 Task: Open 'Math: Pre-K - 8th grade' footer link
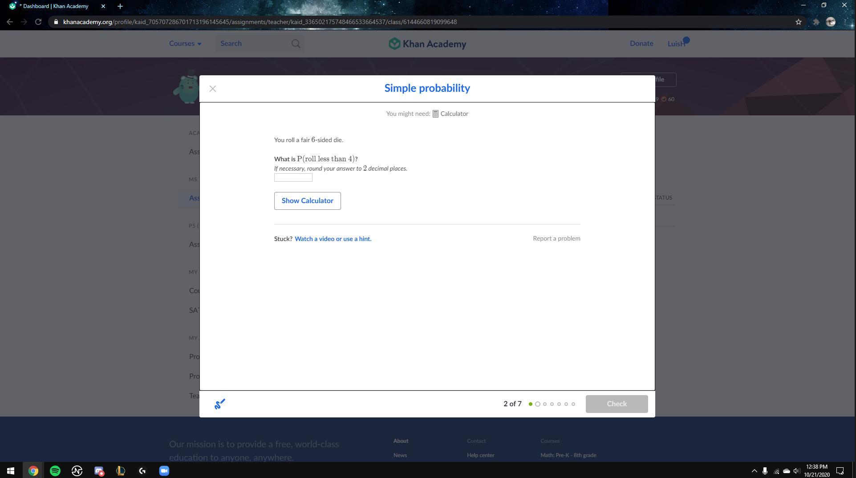[x=568, y=455]
